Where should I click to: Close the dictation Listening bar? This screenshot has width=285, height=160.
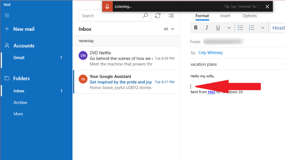(x=267, y=7)
